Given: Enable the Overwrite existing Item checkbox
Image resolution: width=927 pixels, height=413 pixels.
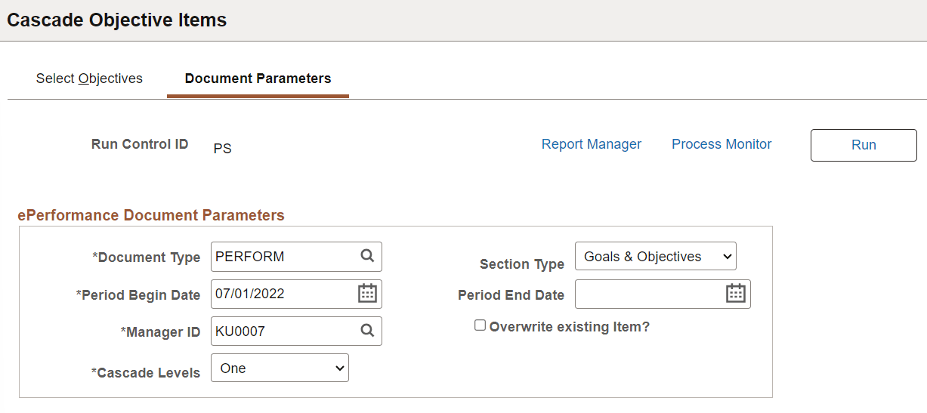Looking at the screenshot, I should (480, 325).
